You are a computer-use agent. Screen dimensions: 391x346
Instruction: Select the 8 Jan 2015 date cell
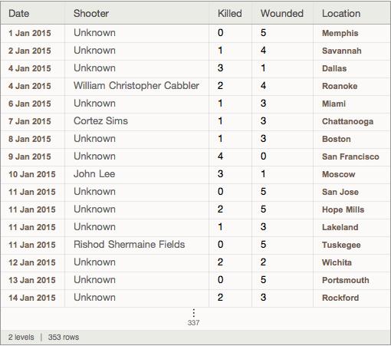30,139
